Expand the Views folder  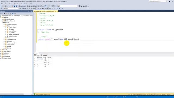(4, 38)
